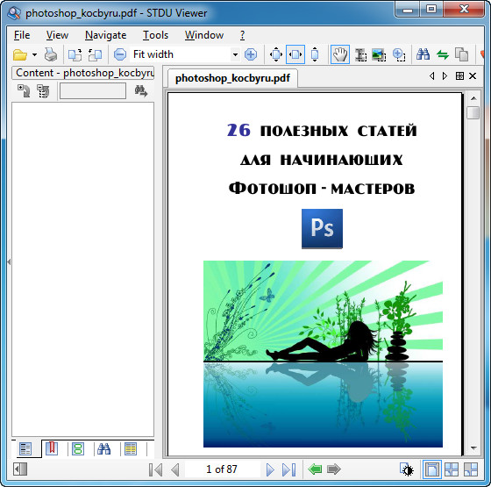The width and height of the screenshot is (491, 487).
Task: Activate the Zoom selection tool
Action: coord(399,54)
